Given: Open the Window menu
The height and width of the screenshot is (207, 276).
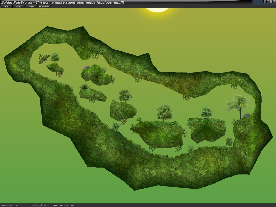Looking at the screenshot, I should tap(44, 6).
